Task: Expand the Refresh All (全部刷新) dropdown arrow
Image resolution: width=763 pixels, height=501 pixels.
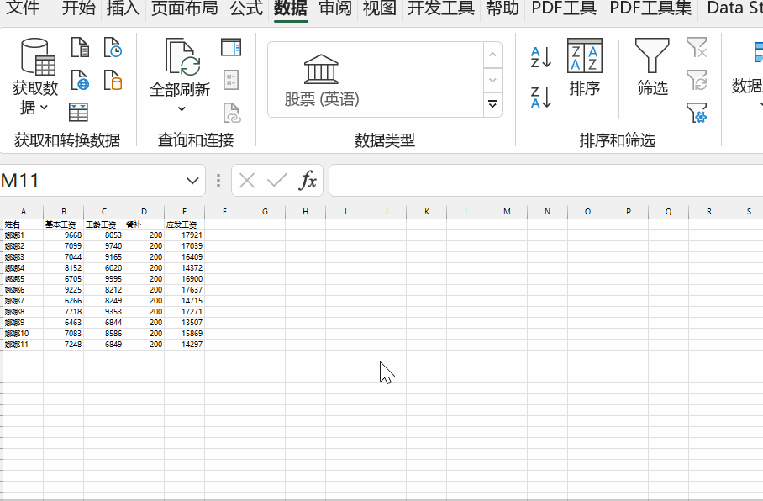Action: (182, 108)
